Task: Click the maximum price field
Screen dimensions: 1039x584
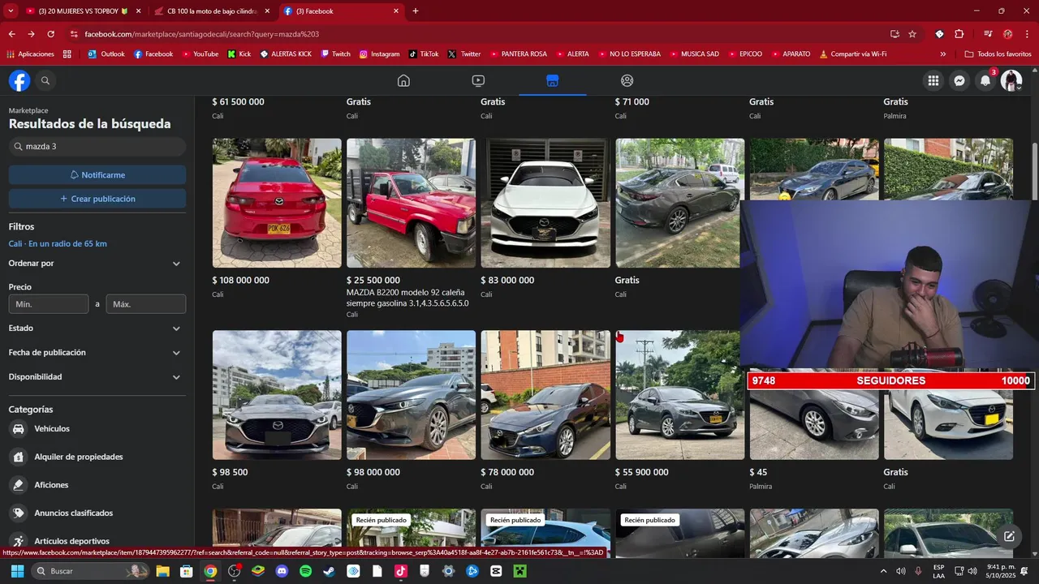Action: click(146, 304)
